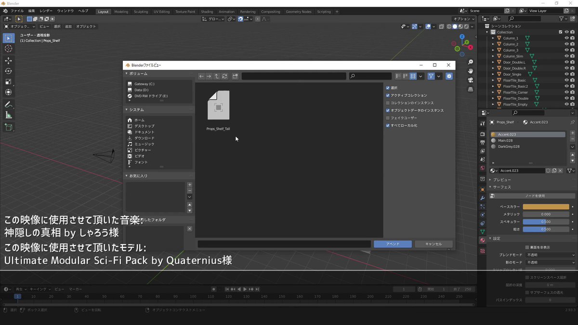
Task: Collapse the システム panel
Action: click(x=127, y=110)
